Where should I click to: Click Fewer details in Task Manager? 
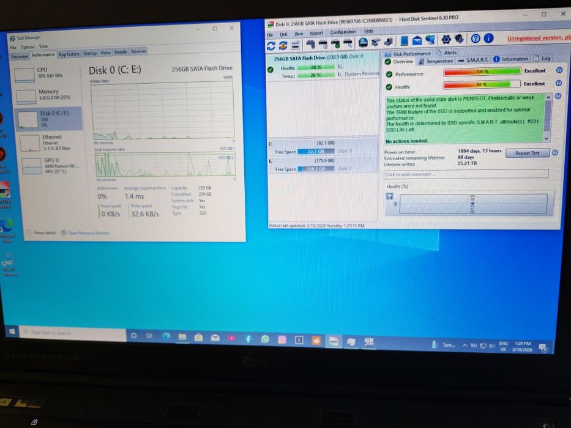(41, 232)
